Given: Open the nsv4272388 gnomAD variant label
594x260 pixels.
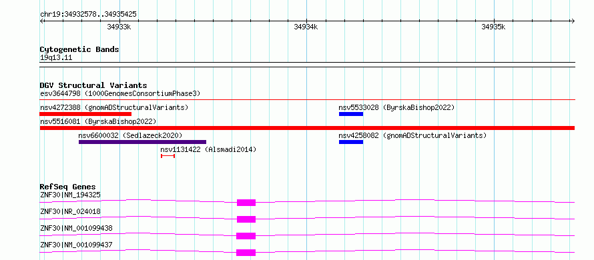Looking at the screenshot, I should point(114,107).
